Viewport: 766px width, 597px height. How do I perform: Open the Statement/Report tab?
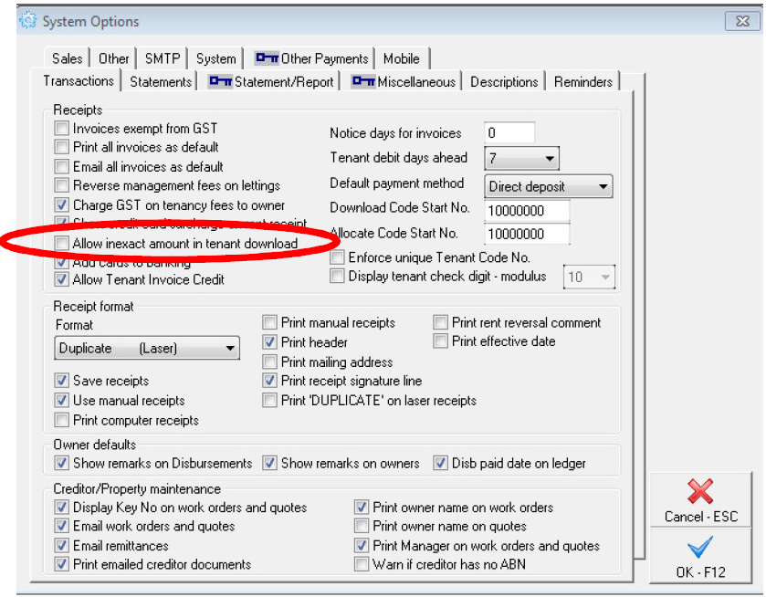pyautogui.click(x=270, y=81)
